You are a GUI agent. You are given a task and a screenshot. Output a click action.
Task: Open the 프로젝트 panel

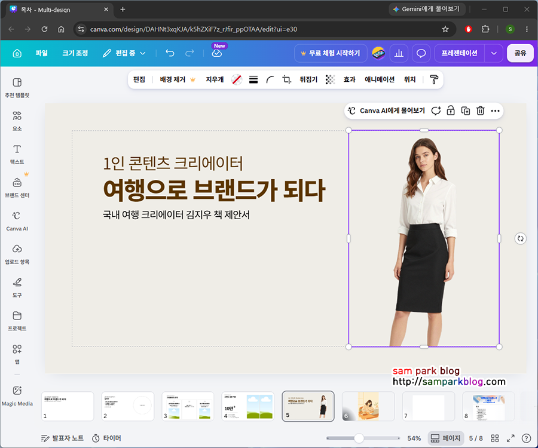tap(17, 321)
